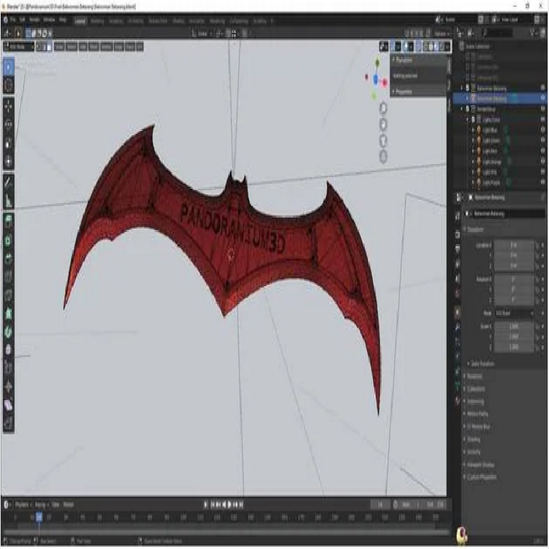Open the rotation Mode dropdown
Image resolution: width=549 pixels, height=549 pixels.
514,313
